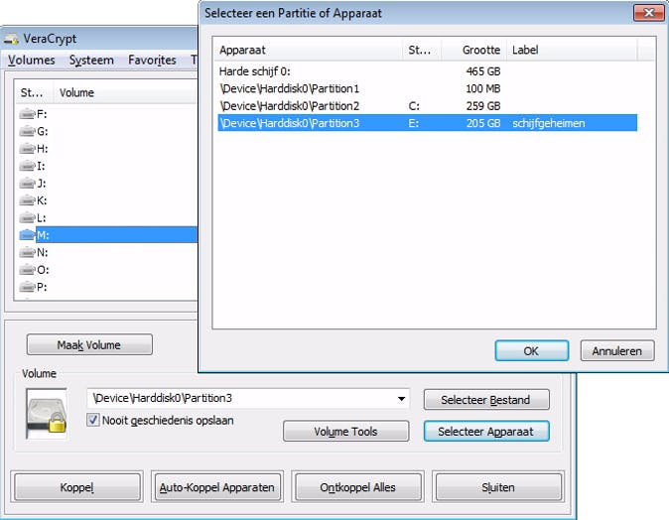The width and height of the screenshot is (669, 520).
Task: Click Auto-Koppel Apparaten button
Action: coord(217,486)
